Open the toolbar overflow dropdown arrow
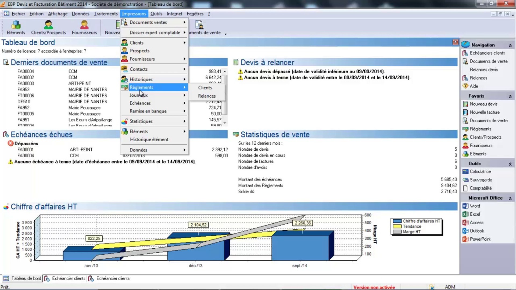The height and width of the screenshot is (290, 516). pyautogui.click(x=225, y=34)
